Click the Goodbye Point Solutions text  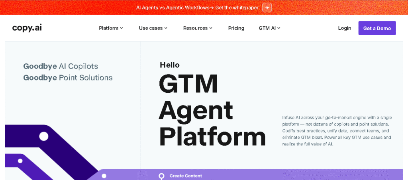tap(68, 78)
